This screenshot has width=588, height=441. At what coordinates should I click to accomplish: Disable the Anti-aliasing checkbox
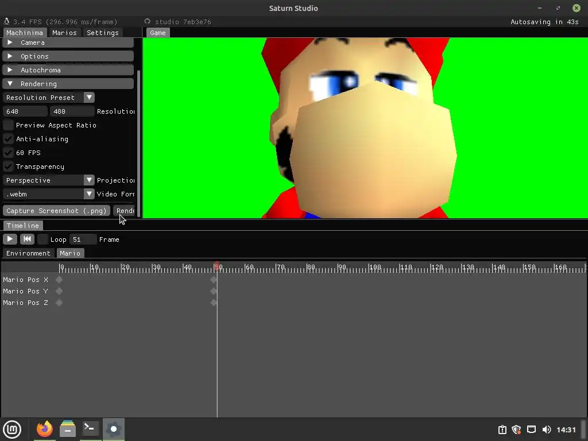[8, 139]
